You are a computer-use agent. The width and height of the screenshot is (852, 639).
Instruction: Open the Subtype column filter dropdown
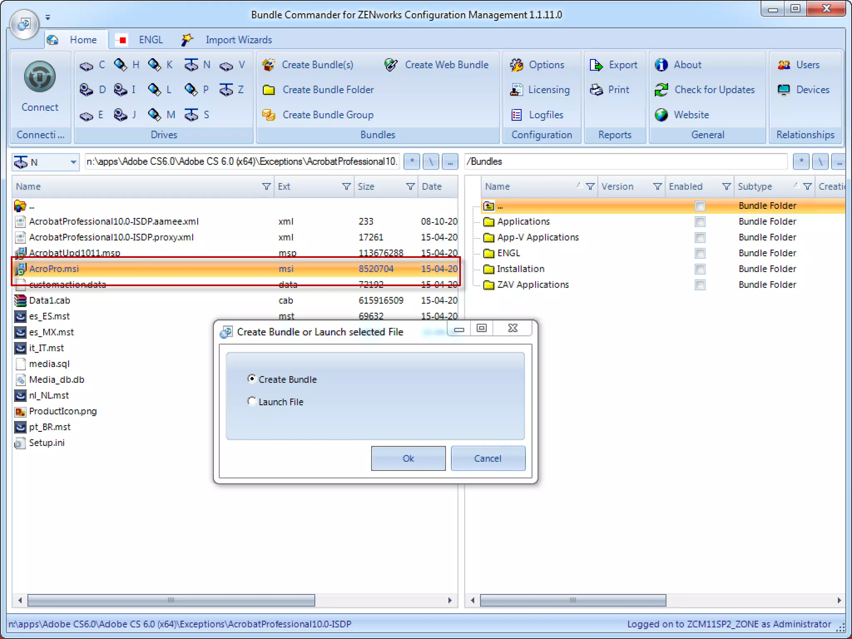pyautogui.click(x=807, y=187)
